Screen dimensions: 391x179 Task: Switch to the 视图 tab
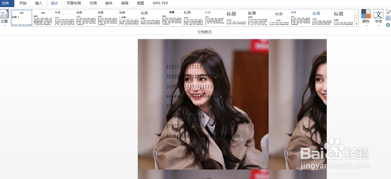pyautogui.click(x=141, y=3)
